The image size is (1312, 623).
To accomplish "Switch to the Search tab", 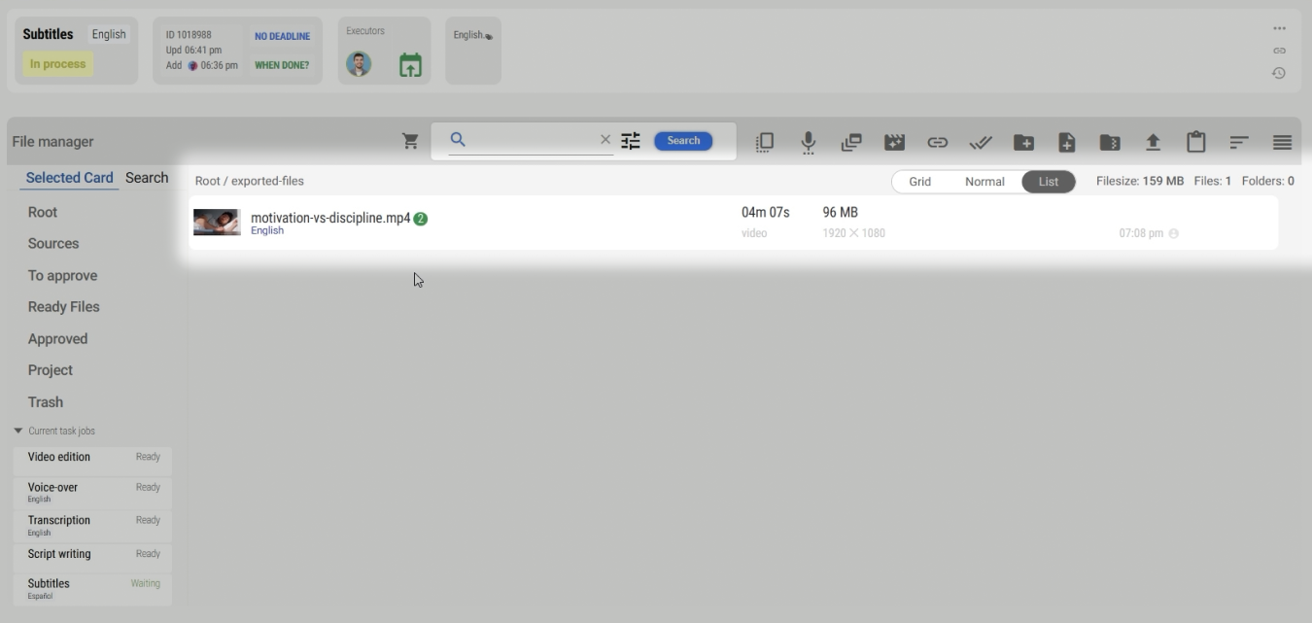I will pyautogui.click(x=147, y=178).
